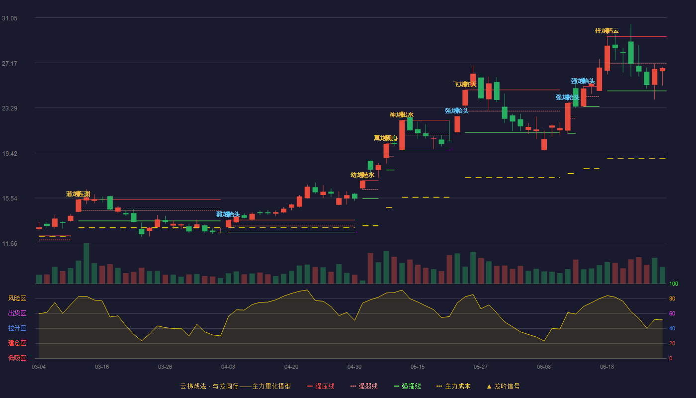
Task: Click the 04-08 date label
Action: tap(228, 367)
